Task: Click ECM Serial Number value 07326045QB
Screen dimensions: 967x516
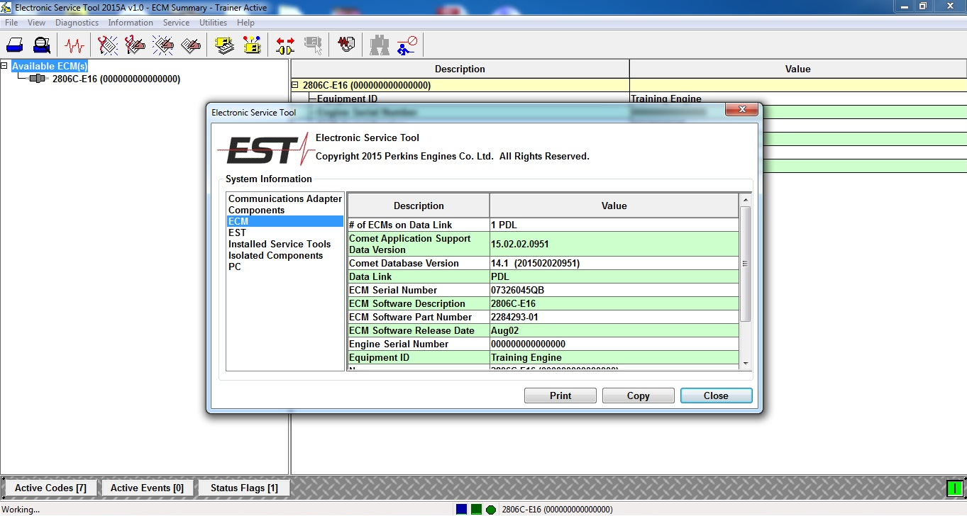Action: (614, 290)
